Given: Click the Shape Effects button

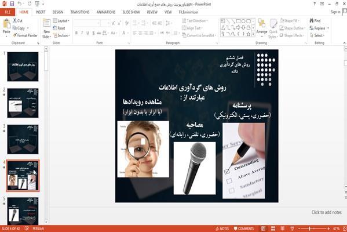Looking at the screenshot, I should click(292, 35).
